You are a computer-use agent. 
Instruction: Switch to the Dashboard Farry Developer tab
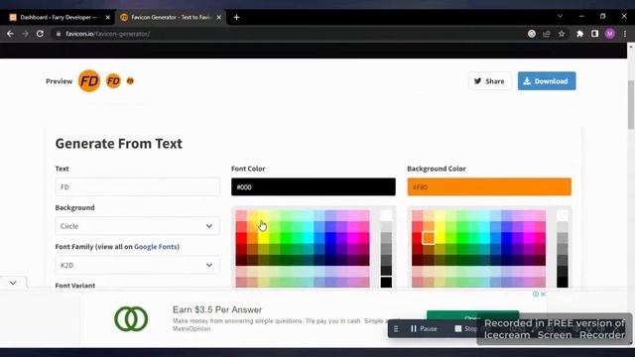[59, 18]
